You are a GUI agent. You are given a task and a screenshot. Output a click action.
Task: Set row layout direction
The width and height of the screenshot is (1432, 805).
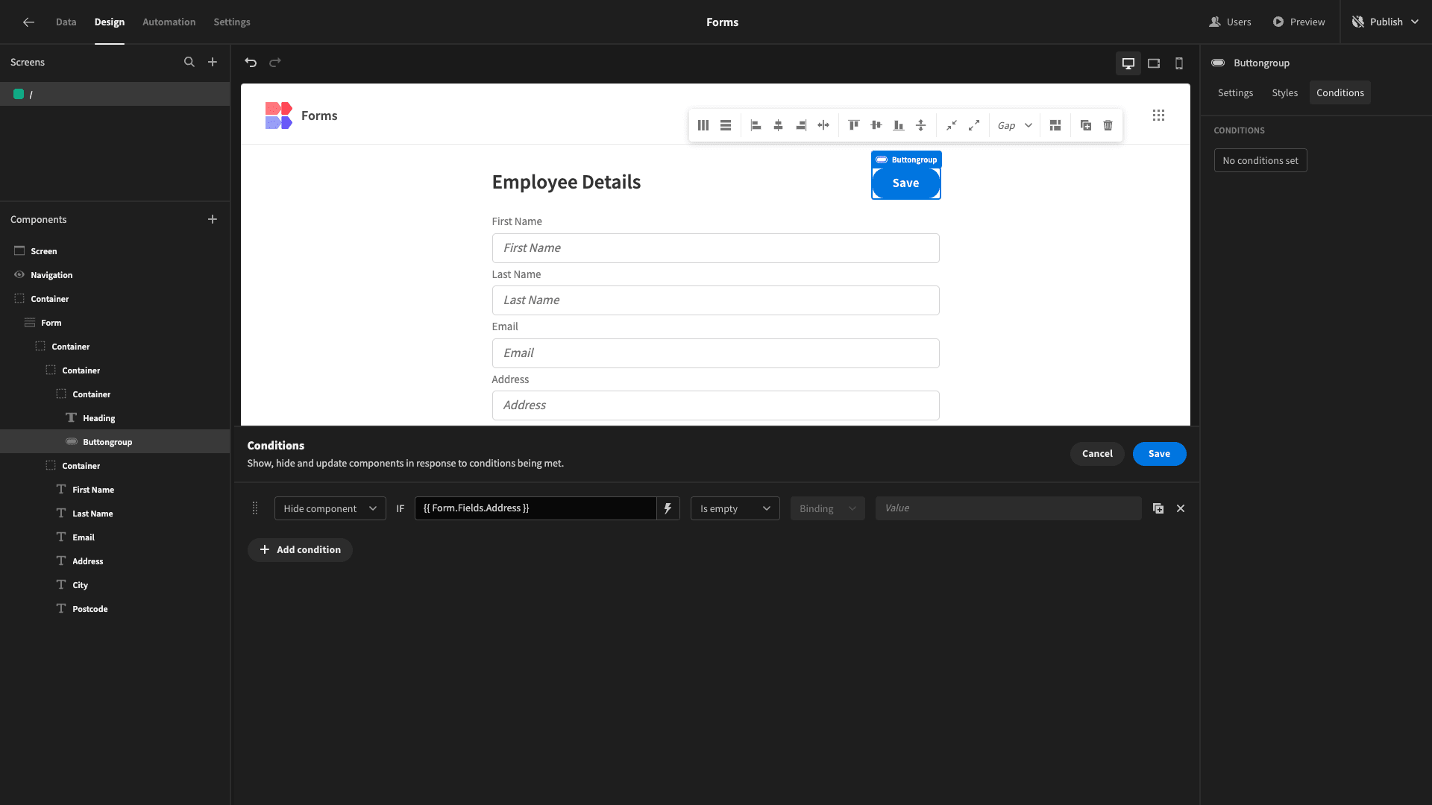tap(726, 125)
